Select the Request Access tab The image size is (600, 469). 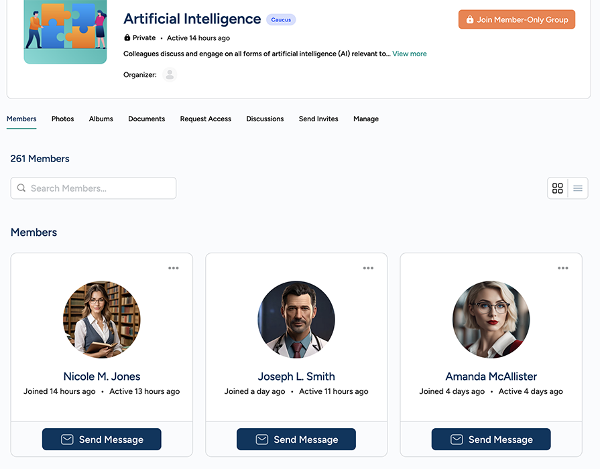click(205, 119)
